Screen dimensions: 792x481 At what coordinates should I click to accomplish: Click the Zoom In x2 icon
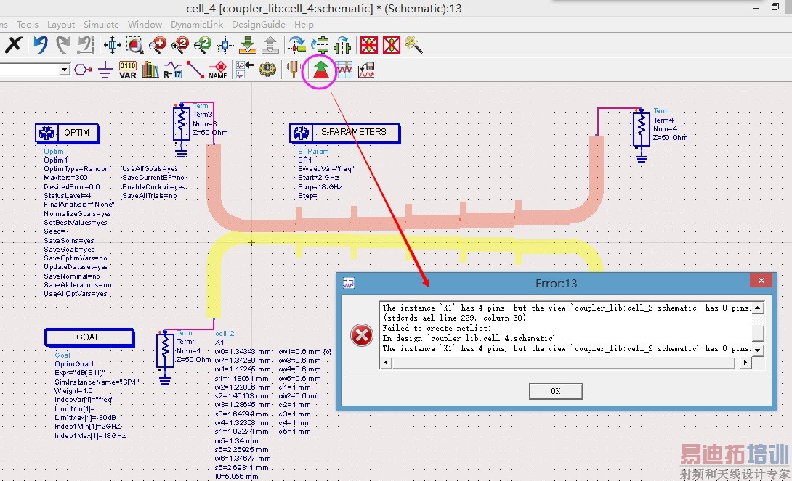pos(179,45)
